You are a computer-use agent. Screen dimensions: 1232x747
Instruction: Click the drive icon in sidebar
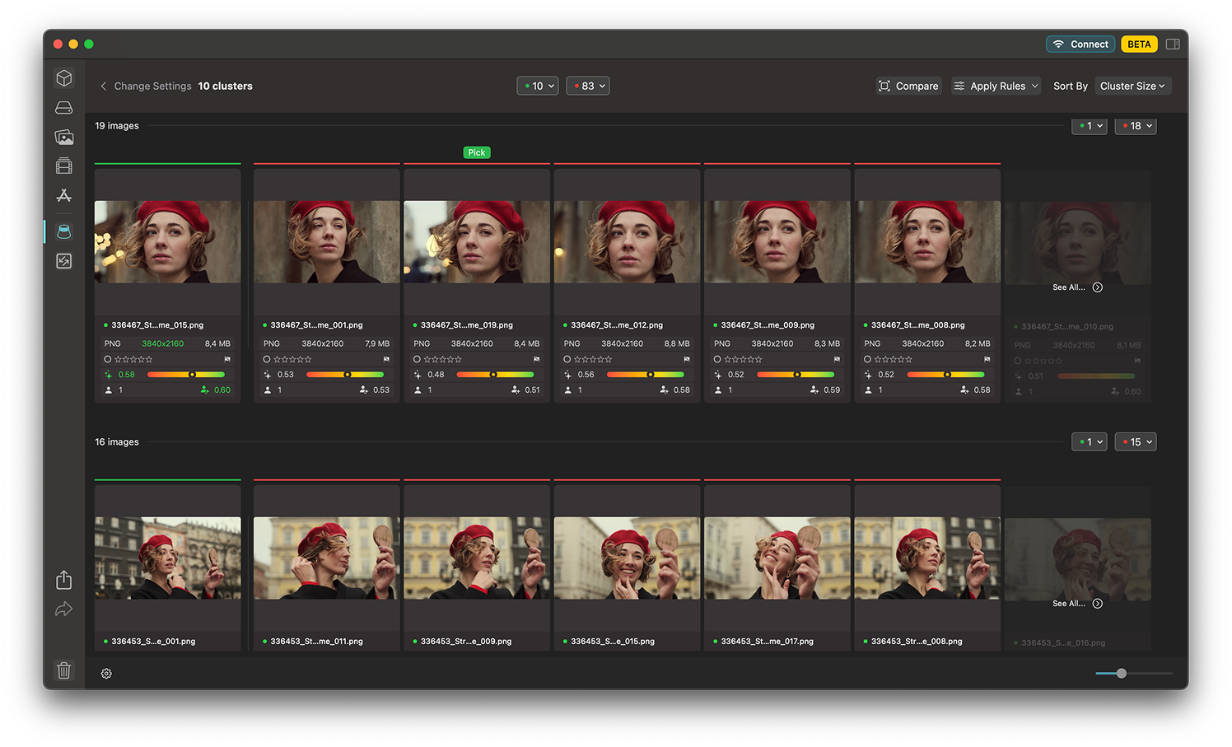[x=64, y=108]
